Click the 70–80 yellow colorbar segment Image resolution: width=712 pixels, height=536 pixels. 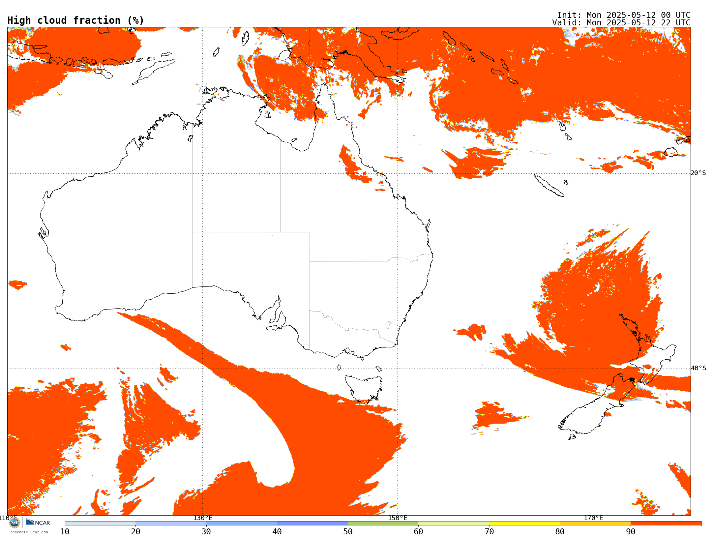(524, 523)
